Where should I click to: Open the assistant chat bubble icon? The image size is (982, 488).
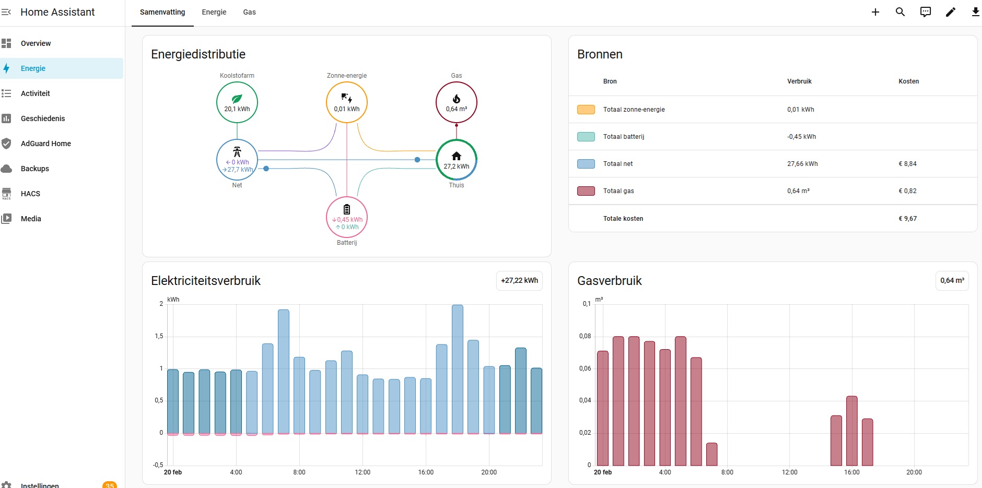click(926, 12)
